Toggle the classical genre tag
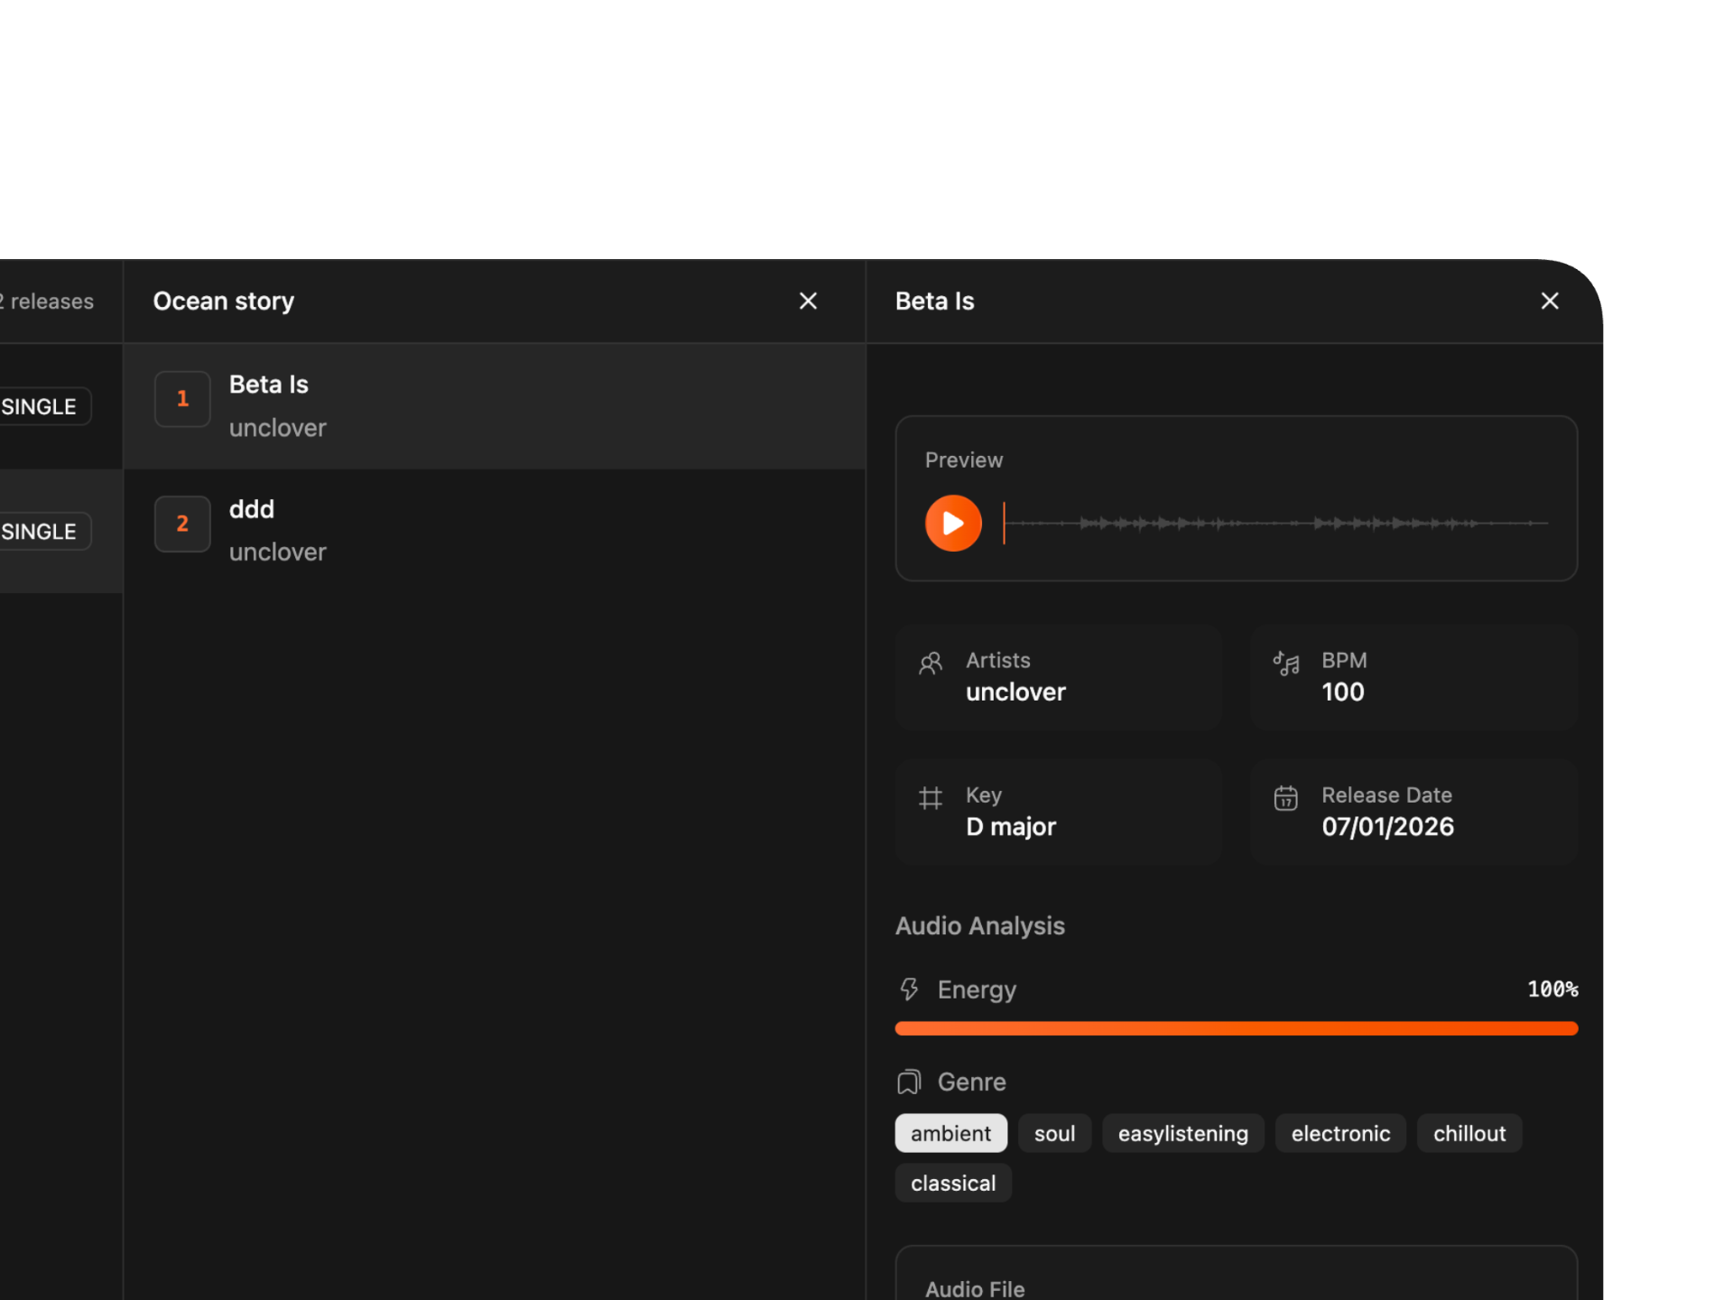1733x1300 pixels. [952, 1183]
